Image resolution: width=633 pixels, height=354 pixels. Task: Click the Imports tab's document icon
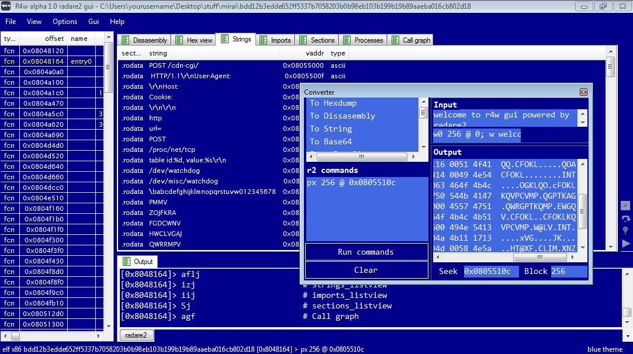[x=263, y=40]
